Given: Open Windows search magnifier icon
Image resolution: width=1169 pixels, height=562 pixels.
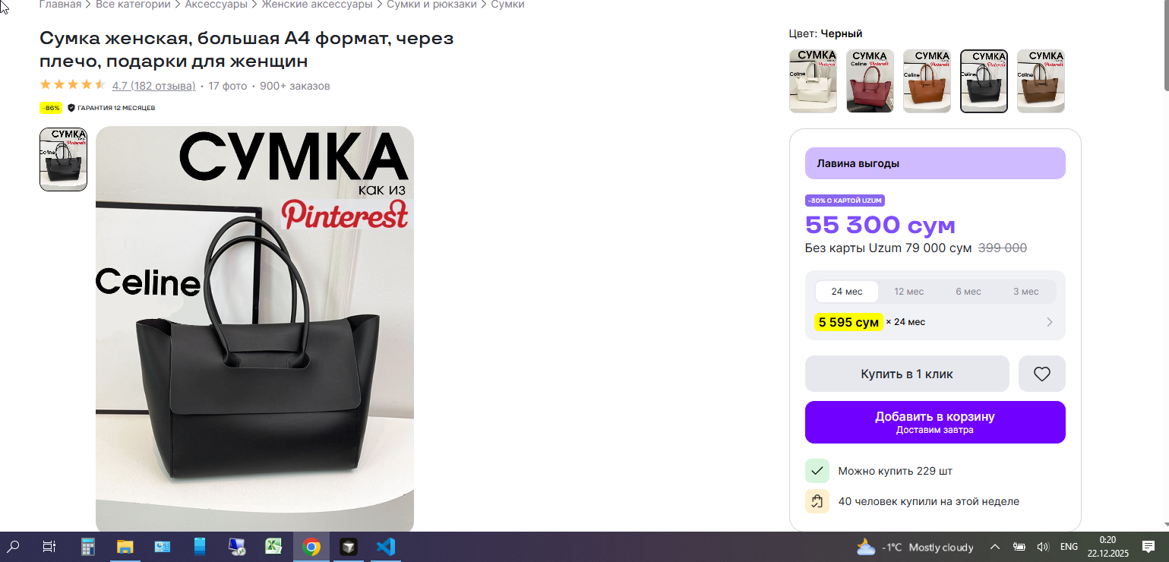Looking at the screenshot, I should (14, 547).
